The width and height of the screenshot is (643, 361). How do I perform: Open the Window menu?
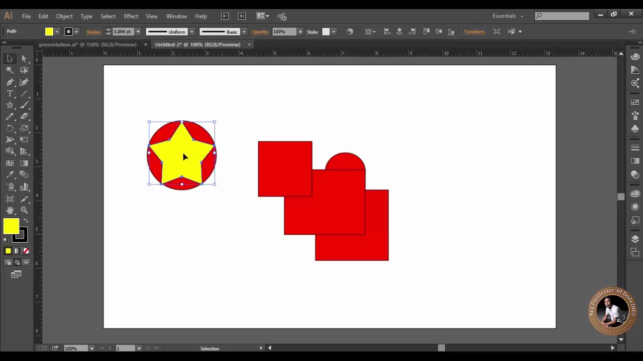point(176,16)
